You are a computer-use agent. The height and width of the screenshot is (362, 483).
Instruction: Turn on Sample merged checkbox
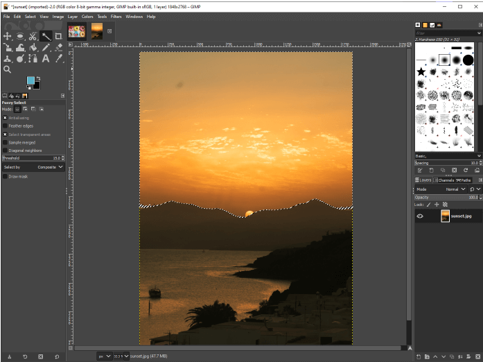5,142
